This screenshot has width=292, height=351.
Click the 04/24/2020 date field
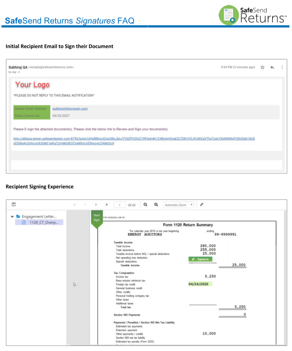[200, 284]
